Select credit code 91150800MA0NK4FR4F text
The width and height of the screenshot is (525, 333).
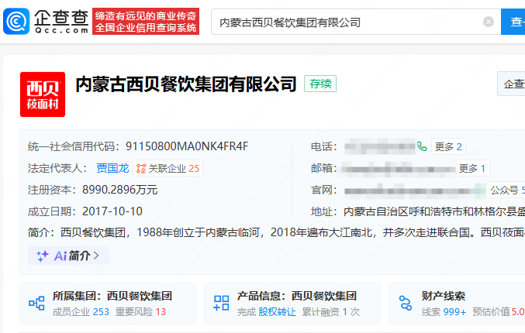point(187,146)
